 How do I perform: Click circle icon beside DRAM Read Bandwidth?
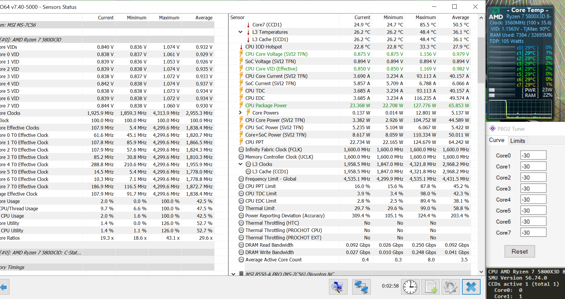(x=241, y=245)
